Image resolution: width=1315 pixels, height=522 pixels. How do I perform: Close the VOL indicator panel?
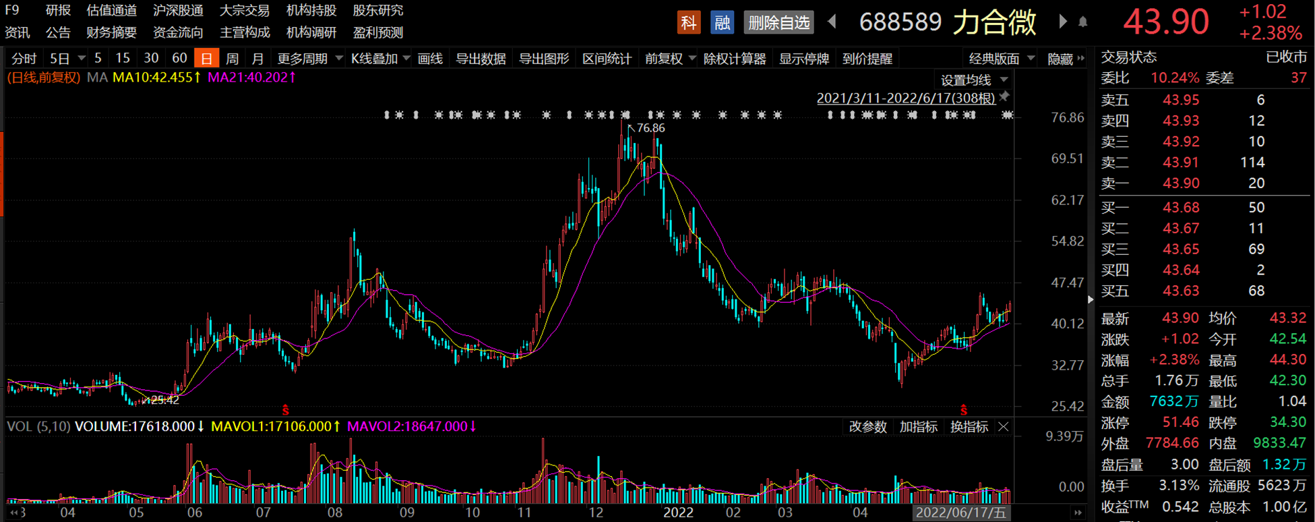click(1004, 426)
